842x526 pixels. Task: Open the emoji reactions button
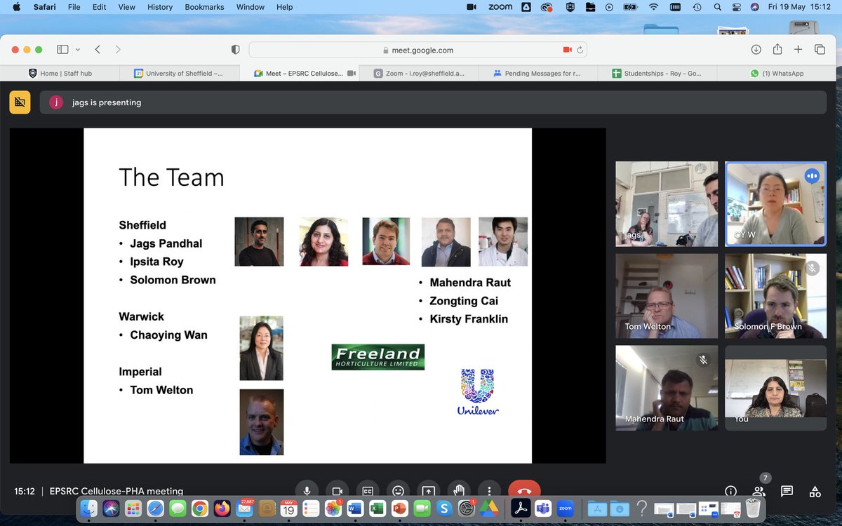point(399,491)
